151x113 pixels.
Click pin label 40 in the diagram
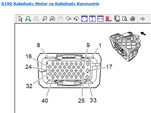[x=45, y=101]
